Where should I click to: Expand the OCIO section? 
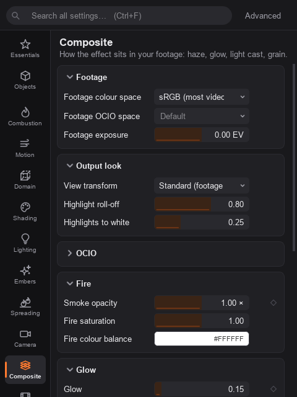click(x=70, y=253)
